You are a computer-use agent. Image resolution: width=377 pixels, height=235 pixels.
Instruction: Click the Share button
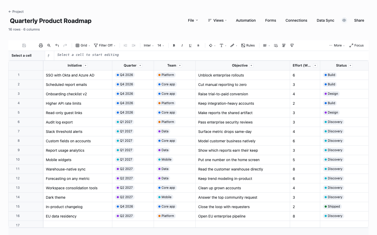point(359,20)
